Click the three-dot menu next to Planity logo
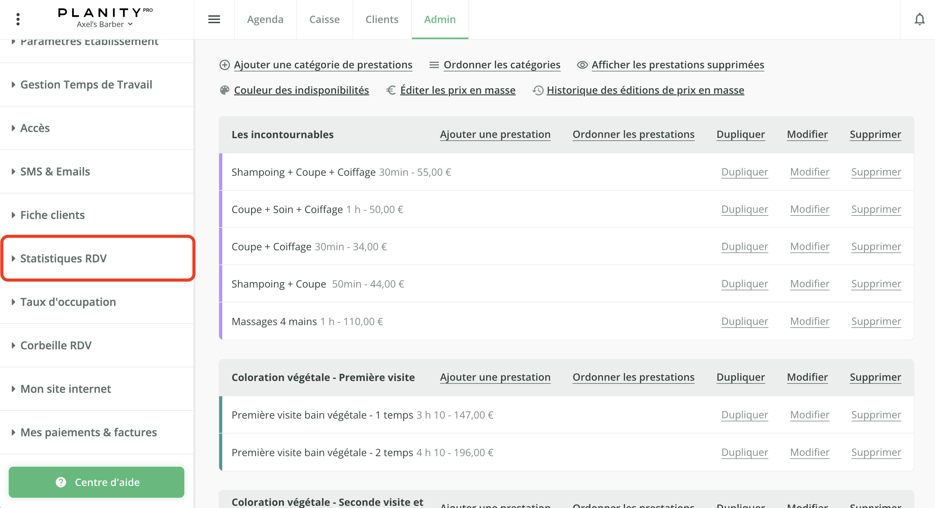 17,19
